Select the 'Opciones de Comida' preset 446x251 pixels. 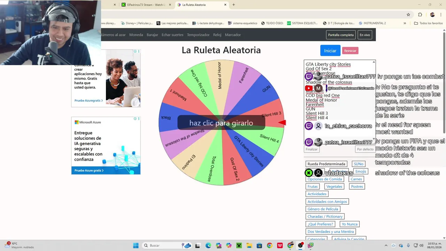325,179
